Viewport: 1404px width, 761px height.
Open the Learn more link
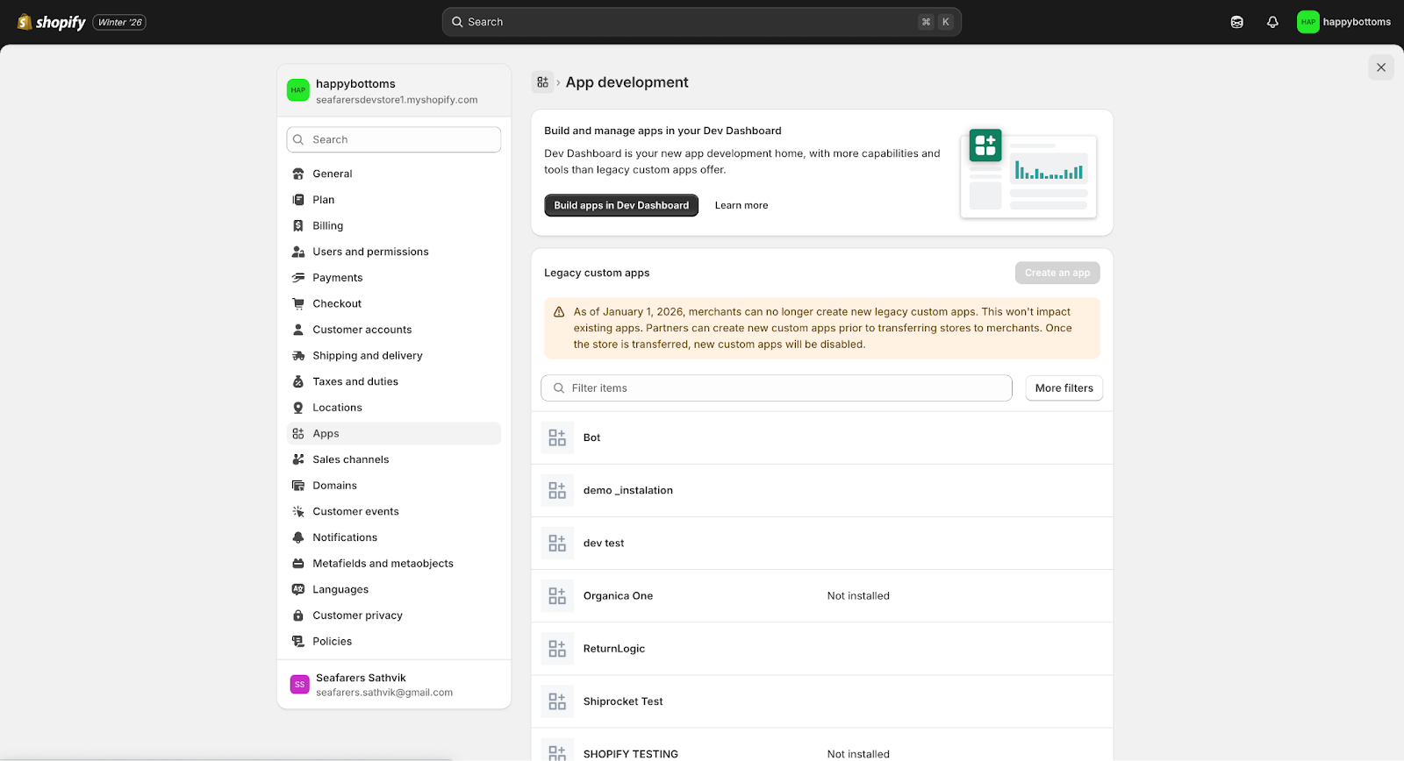pyautogui.click(x=741, y=205)
